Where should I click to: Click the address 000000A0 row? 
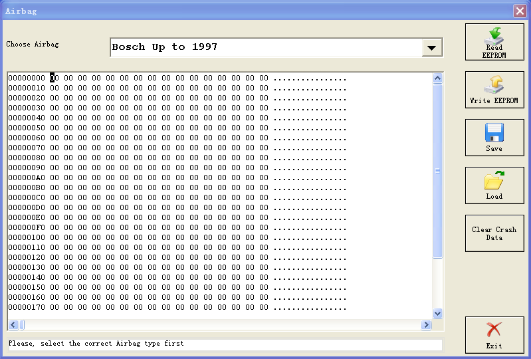[177, 178]
